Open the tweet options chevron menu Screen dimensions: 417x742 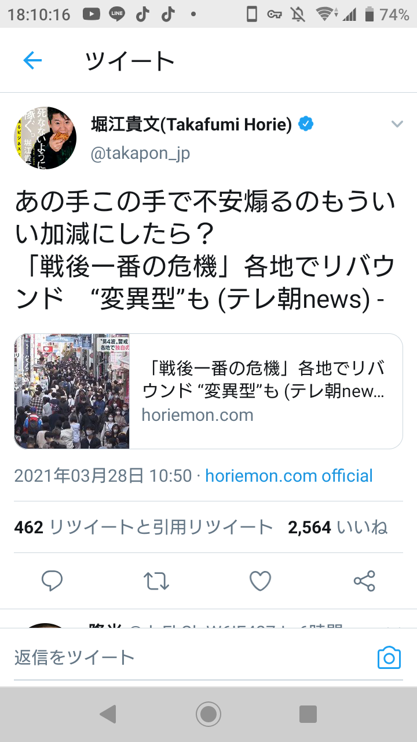(397, 124)
